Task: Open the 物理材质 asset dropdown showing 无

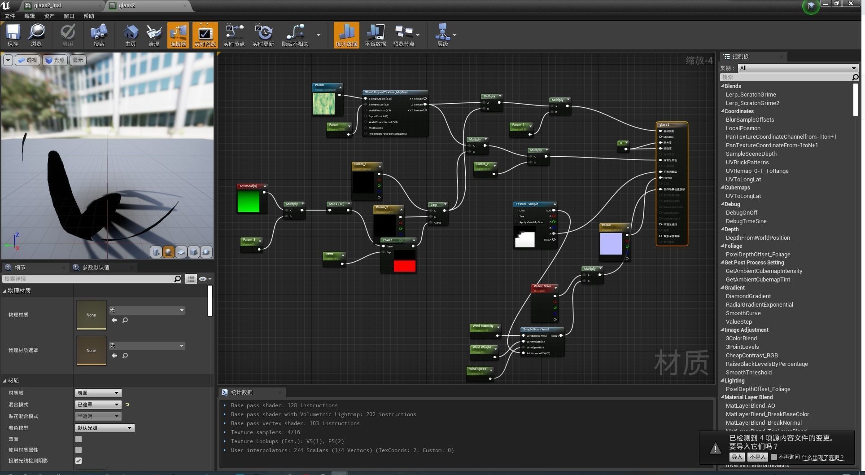Action: [x=147, y=310]
